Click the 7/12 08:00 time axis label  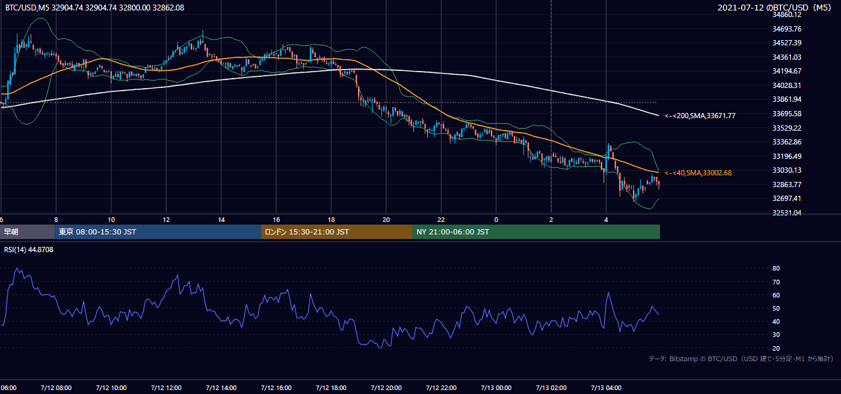57,387
